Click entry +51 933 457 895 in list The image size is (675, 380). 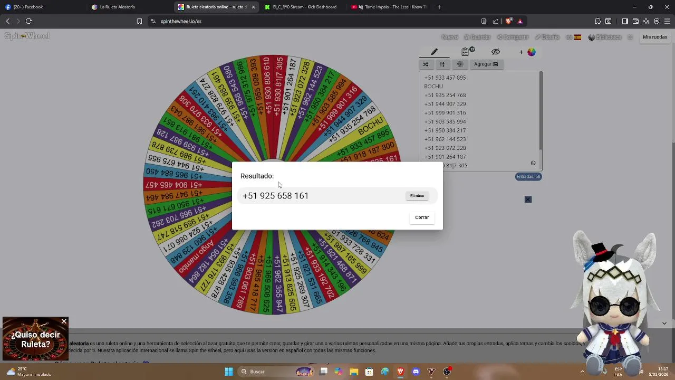click(445, 78)
